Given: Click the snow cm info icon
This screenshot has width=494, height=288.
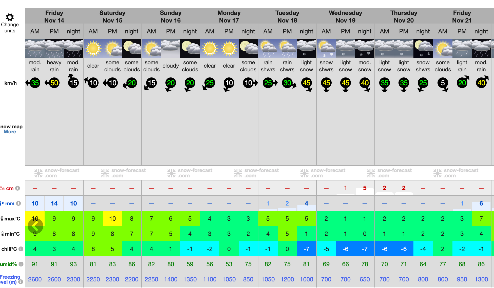Looking at the screenshot, I should [x=17, y=188].
